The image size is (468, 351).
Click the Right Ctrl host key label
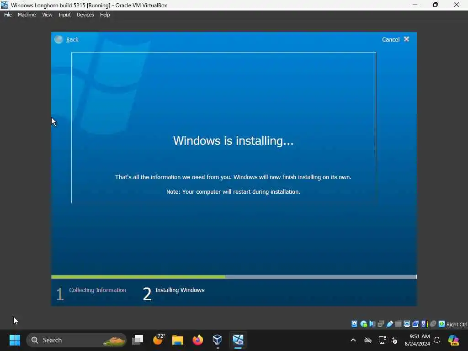tap(457, 324)
